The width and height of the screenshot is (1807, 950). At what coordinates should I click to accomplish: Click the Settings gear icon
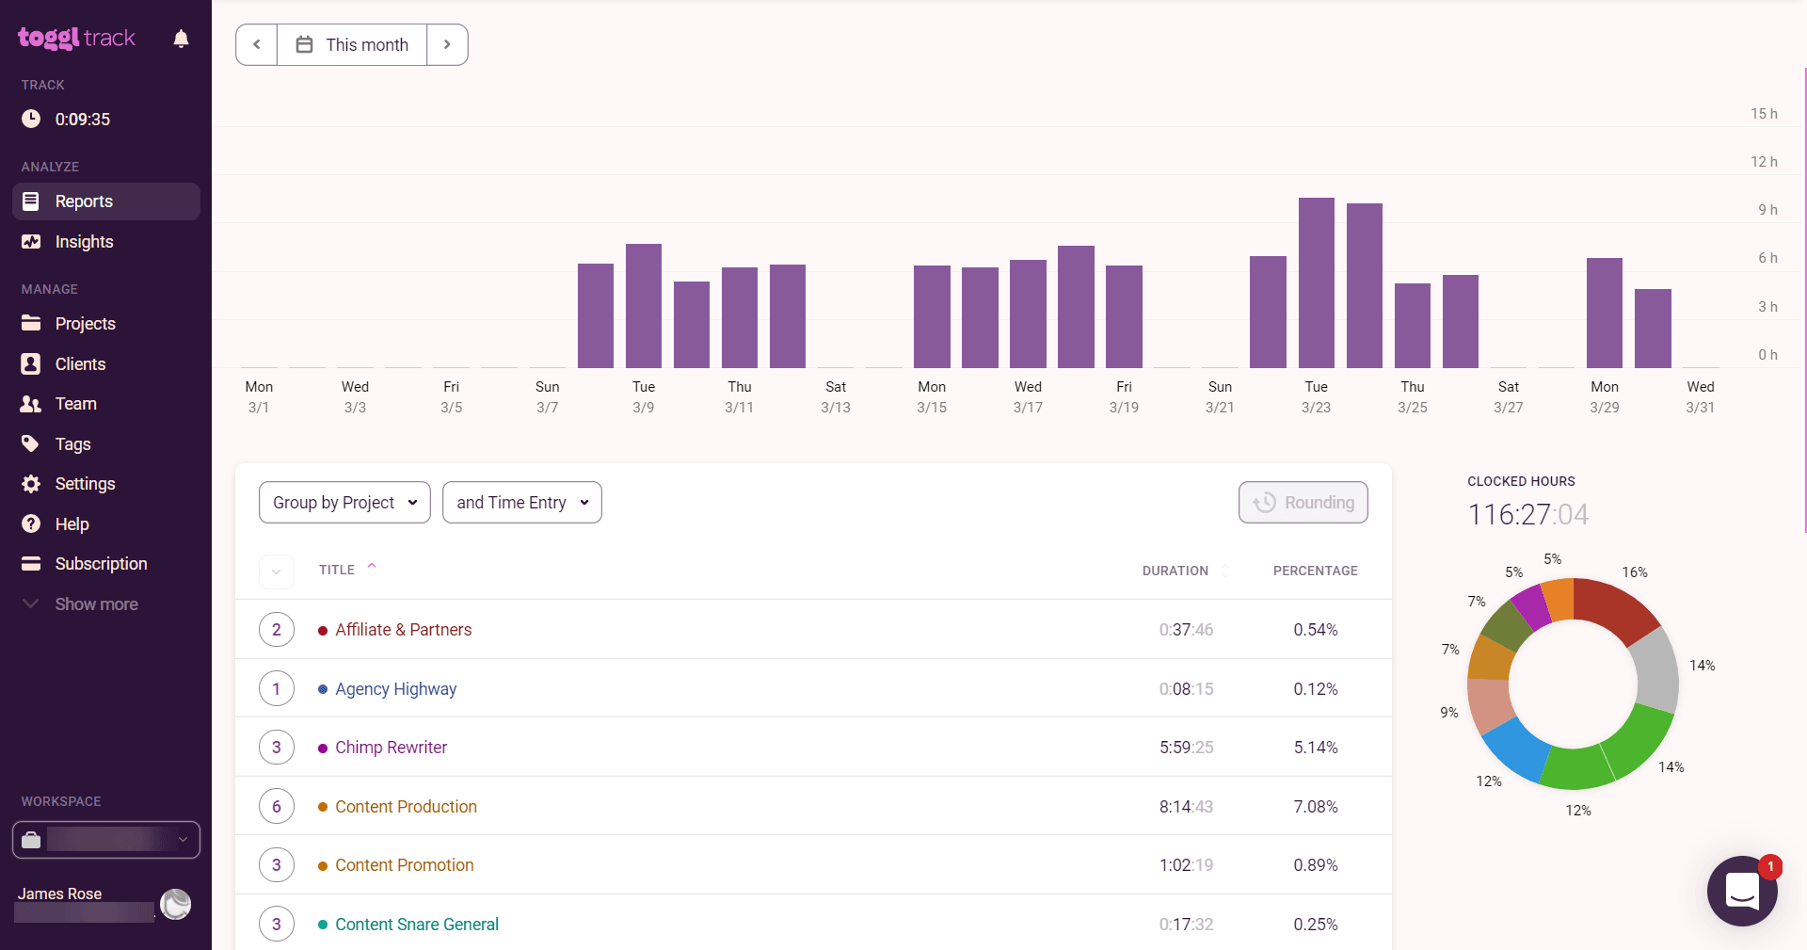click(31, 484)
